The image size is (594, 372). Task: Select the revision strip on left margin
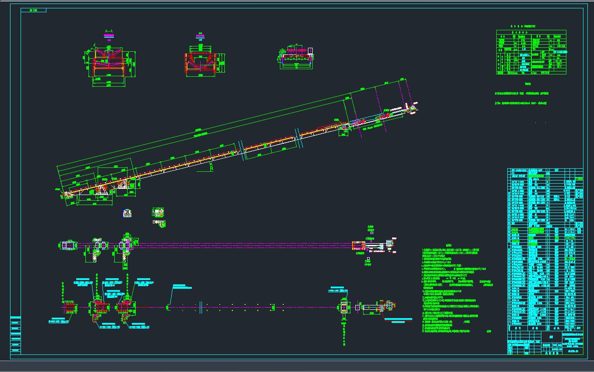click(x=15, y=334)
